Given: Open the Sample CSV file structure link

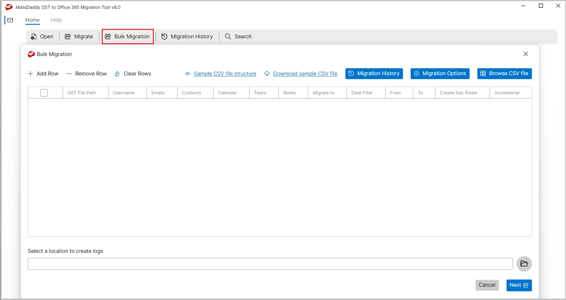Looking at the screenshot, I should 225,74.
